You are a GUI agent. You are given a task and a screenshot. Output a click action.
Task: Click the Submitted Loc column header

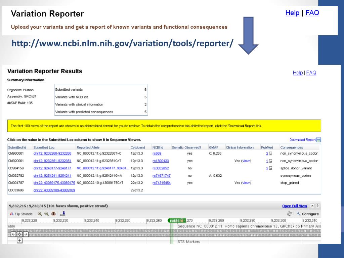(x=44, y=147)
